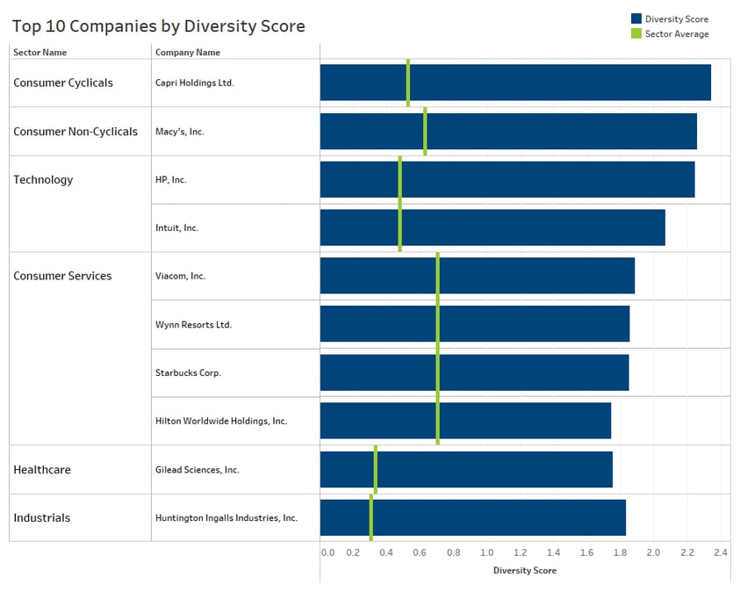The height and width of the screenshot is (592, 740).
Task: Click the HP, Inc. company name
Action: pos(171,180)
